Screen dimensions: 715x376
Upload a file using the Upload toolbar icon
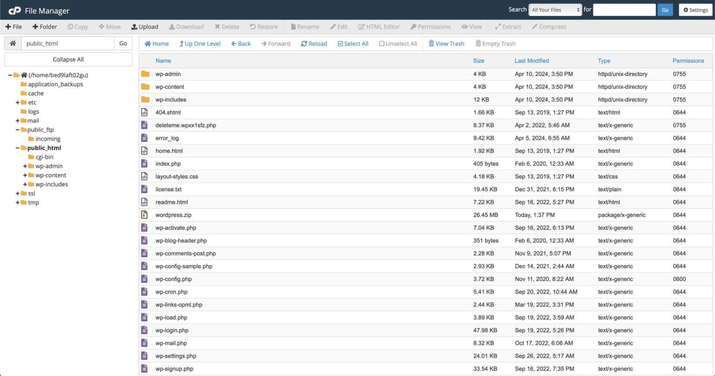(x=144, y=27)
